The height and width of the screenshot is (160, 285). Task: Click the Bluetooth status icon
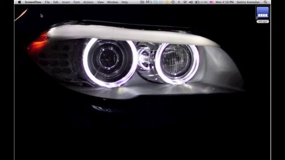click(179, 2)
